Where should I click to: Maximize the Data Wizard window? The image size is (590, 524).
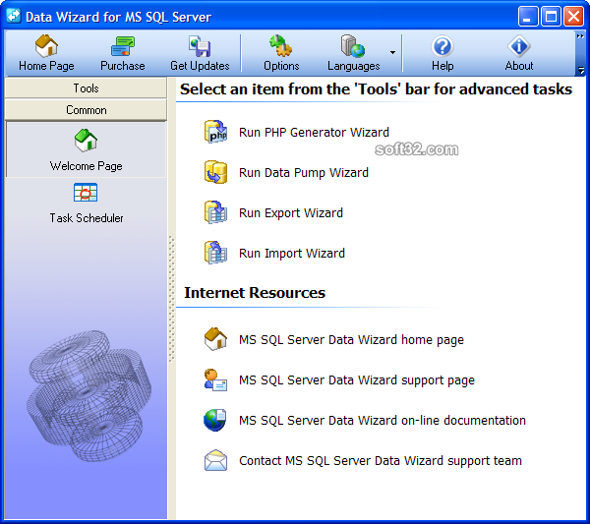tap(551, 16)
